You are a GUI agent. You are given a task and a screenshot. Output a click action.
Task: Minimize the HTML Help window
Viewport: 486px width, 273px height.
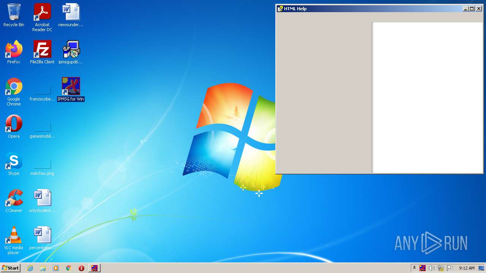(x=466, y=9)
